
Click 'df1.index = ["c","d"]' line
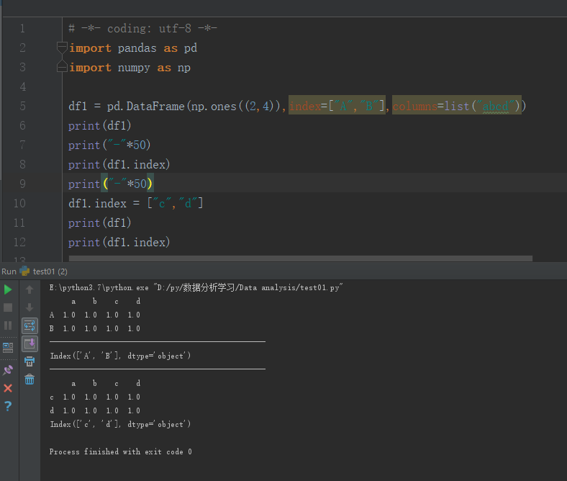(136, 203)
